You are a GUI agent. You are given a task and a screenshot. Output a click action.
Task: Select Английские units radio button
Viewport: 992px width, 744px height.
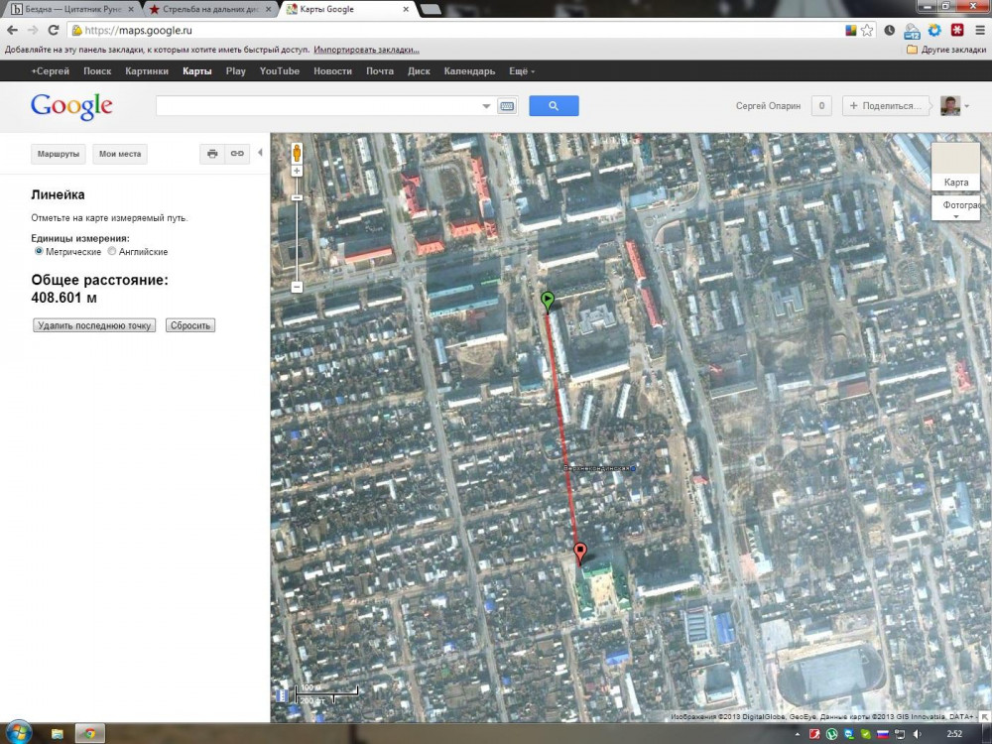coord(112,251)
